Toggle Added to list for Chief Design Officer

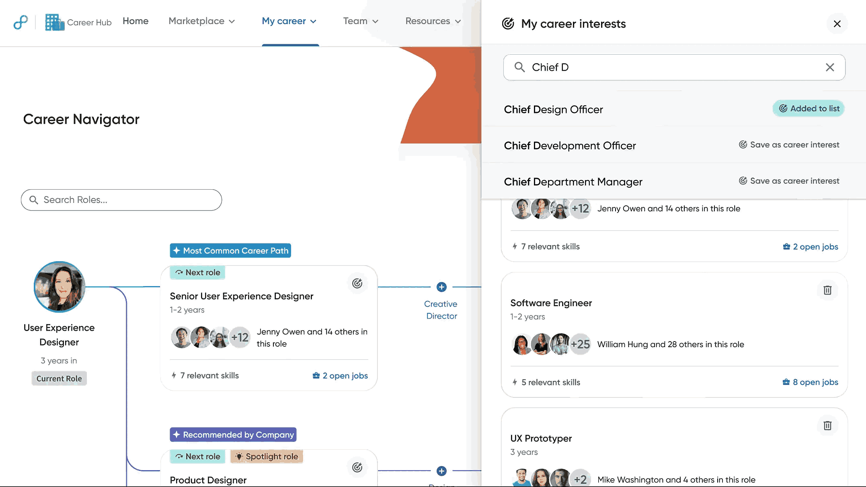(x=809, y=108)
